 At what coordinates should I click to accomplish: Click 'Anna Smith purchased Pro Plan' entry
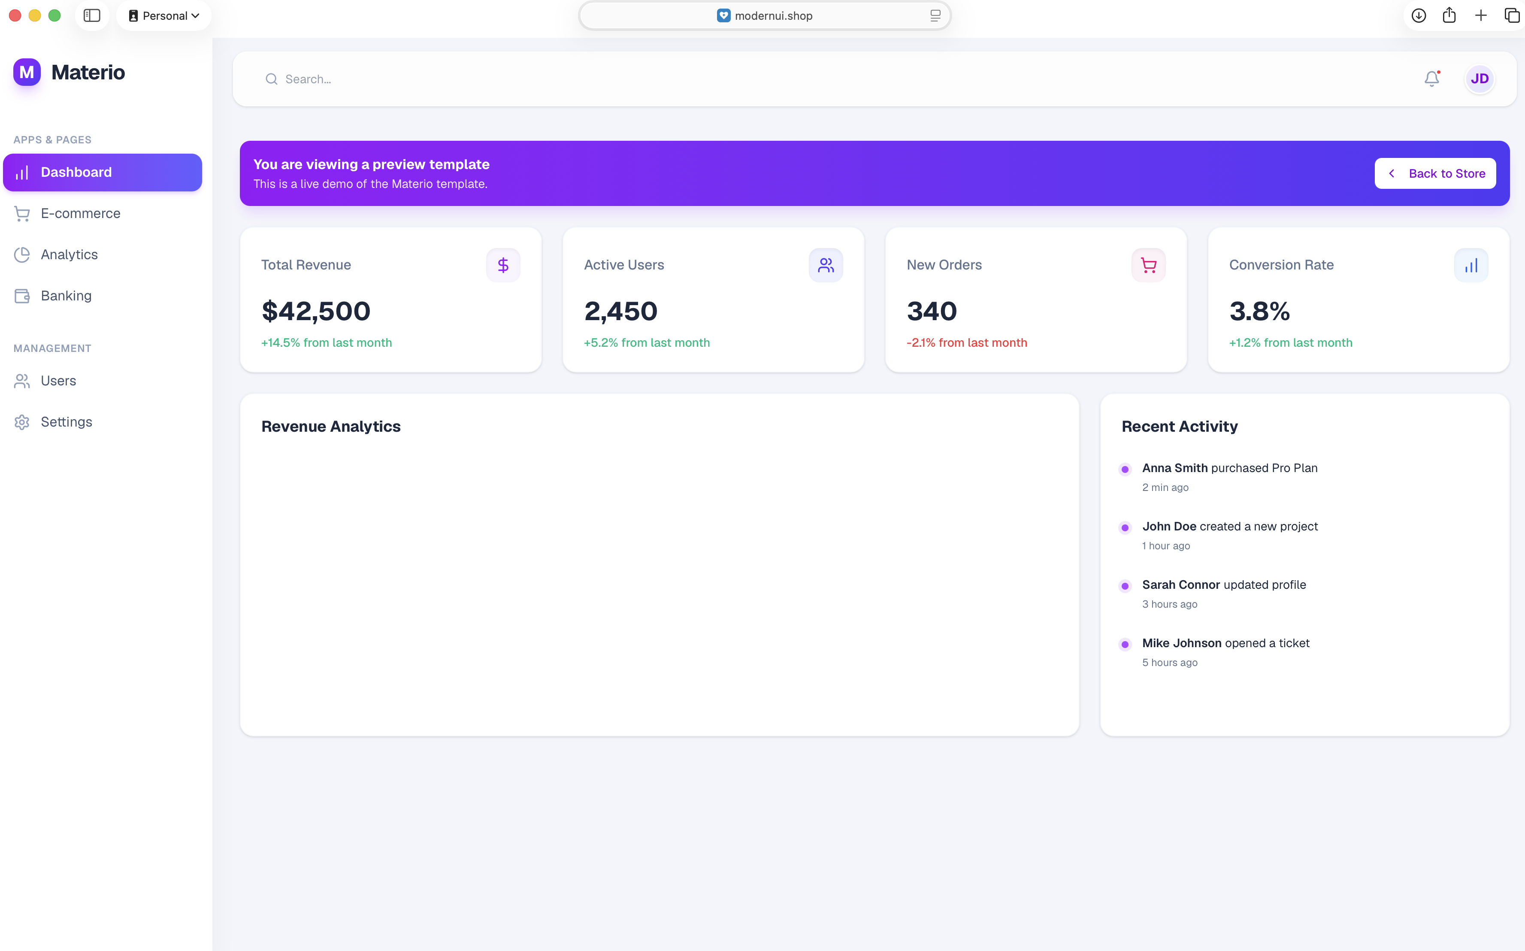[x=1229, y=468]
